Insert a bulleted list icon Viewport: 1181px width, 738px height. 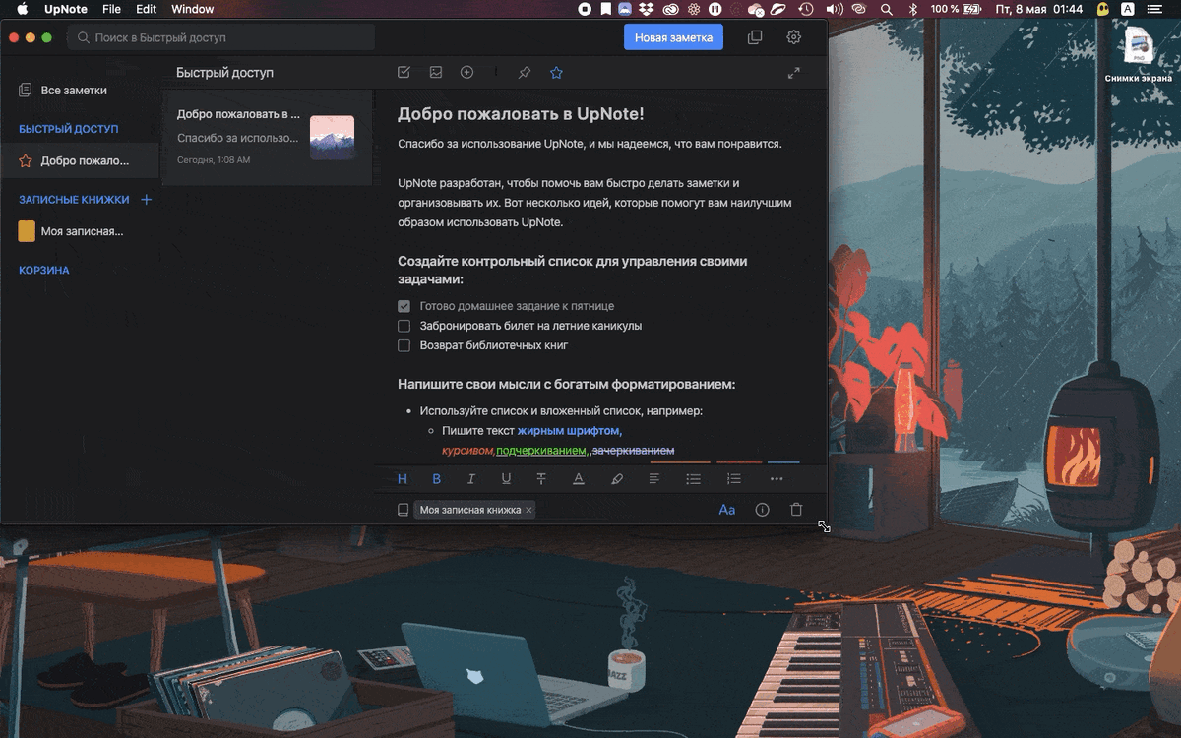point(694,479)
